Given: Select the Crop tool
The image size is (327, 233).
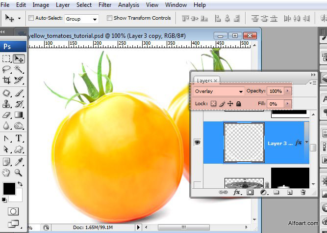Looking at the screenshot, I should (x=6, y=80).
